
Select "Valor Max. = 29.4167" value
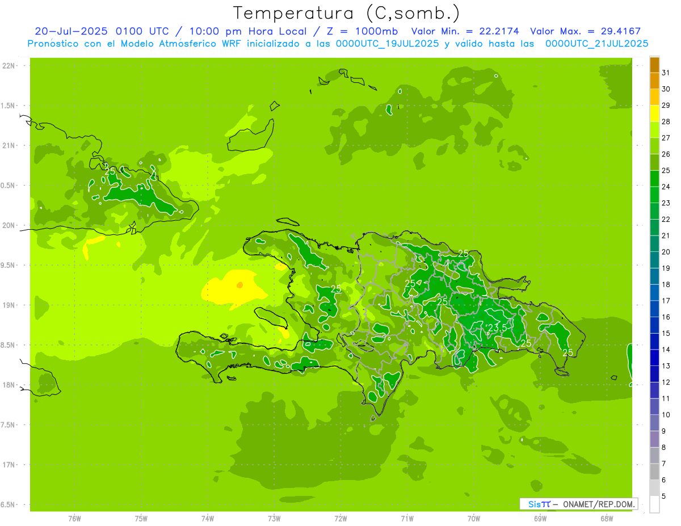(585, 31)
